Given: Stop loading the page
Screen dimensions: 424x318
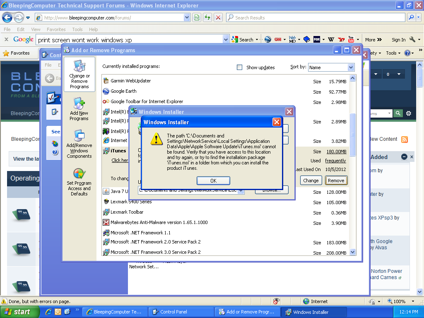Looking at the screenshot, I should coord(218,18).
